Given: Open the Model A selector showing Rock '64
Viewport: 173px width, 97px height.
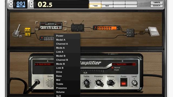Looking at the screenshot, I should tap(44, 64).
